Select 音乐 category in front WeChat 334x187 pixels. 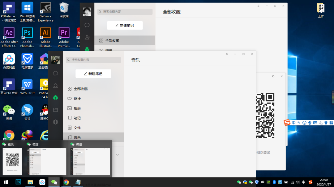coord(93,137)
